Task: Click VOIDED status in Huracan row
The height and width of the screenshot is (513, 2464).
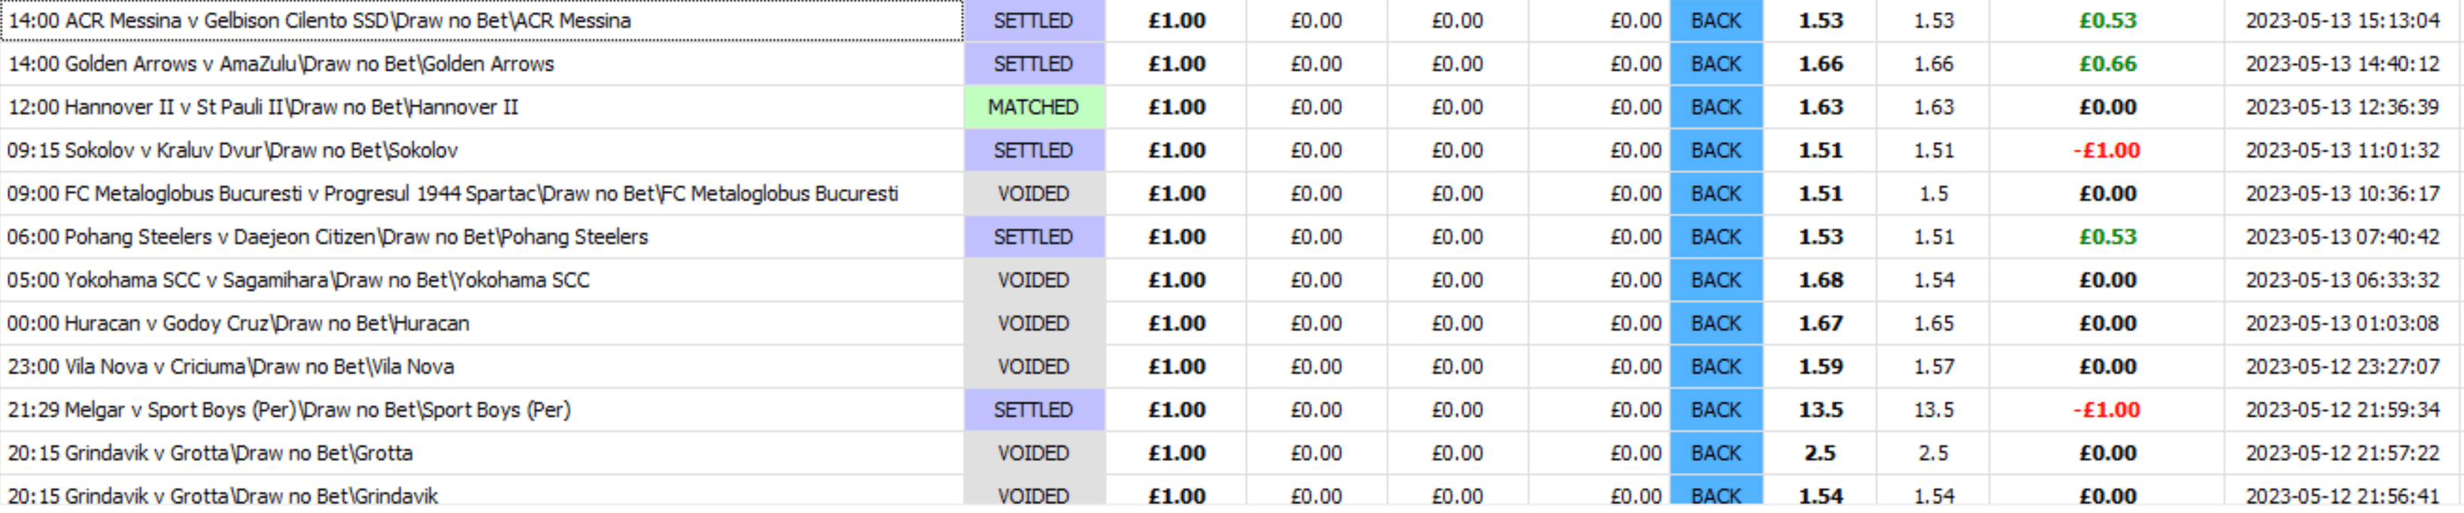Action: coord(1034,323)
